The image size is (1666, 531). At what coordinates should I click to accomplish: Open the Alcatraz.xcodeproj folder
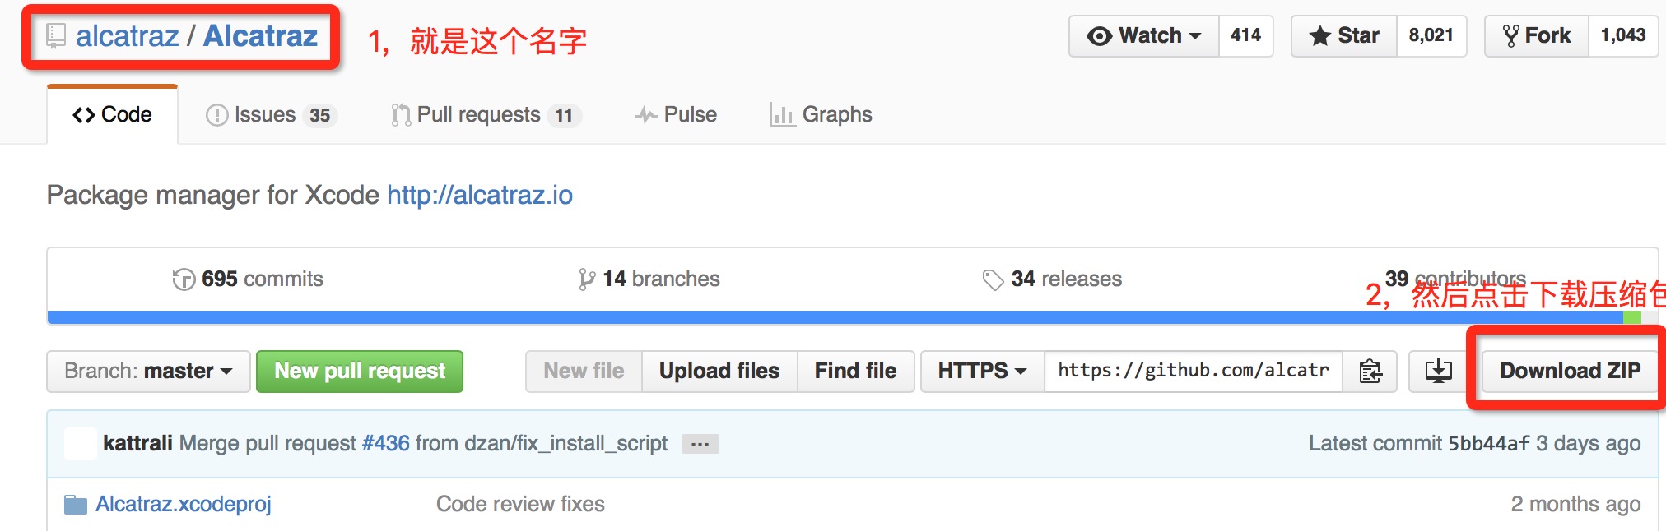[184, 504]
